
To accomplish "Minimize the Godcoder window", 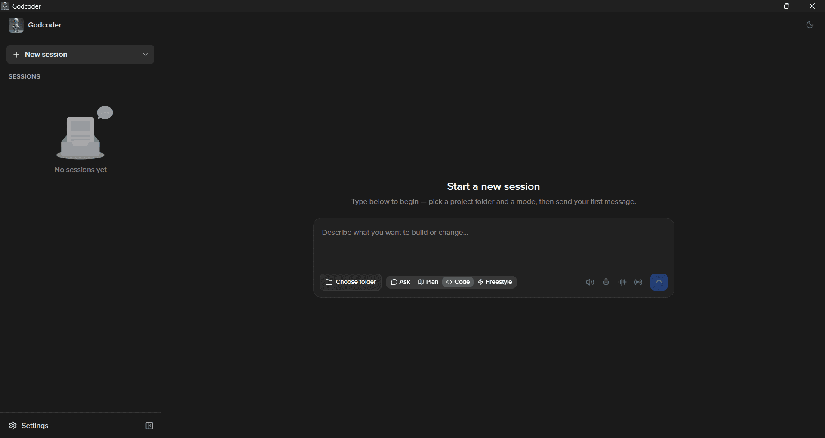I will pyautogui.click(x=762, y=6).
